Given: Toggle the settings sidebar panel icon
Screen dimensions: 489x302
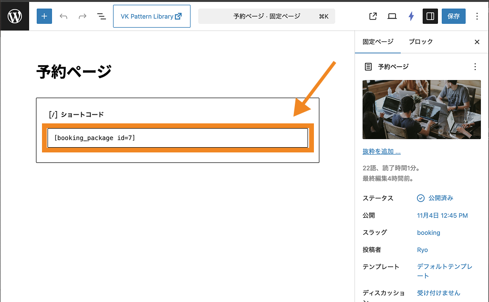Looking at the screenshot, I should point(430,16).
